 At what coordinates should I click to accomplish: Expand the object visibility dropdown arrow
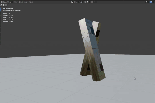point(148,2)
